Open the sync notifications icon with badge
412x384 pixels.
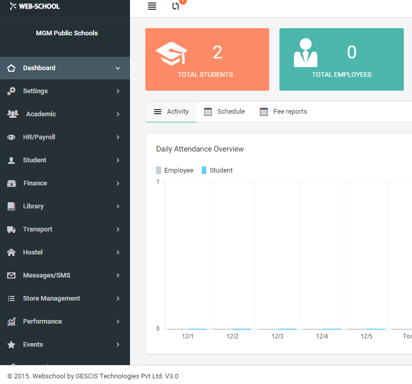[176, 6]
